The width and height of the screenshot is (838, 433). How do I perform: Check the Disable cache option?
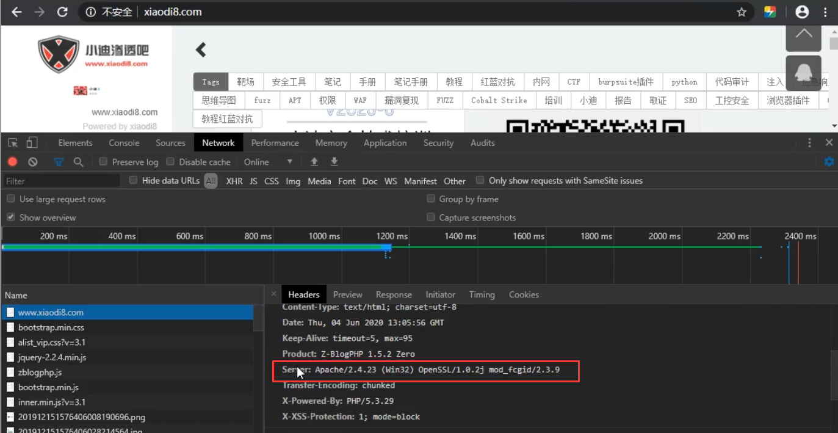coord(171,162)
